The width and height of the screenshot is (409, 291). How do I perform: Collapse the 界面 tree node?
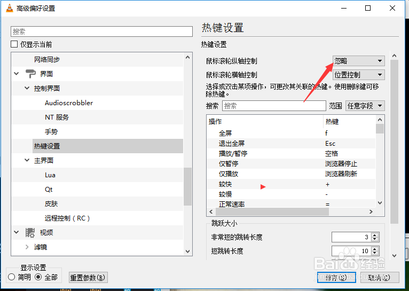17,74
